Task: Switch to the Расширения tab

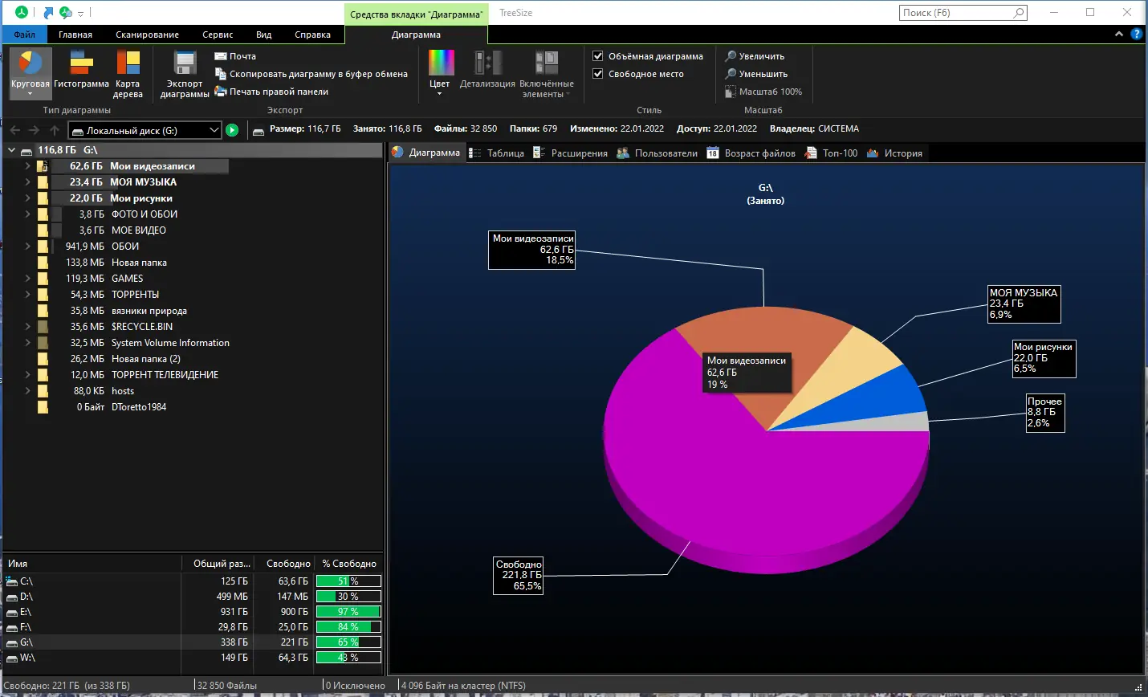Action: (570, 153)
